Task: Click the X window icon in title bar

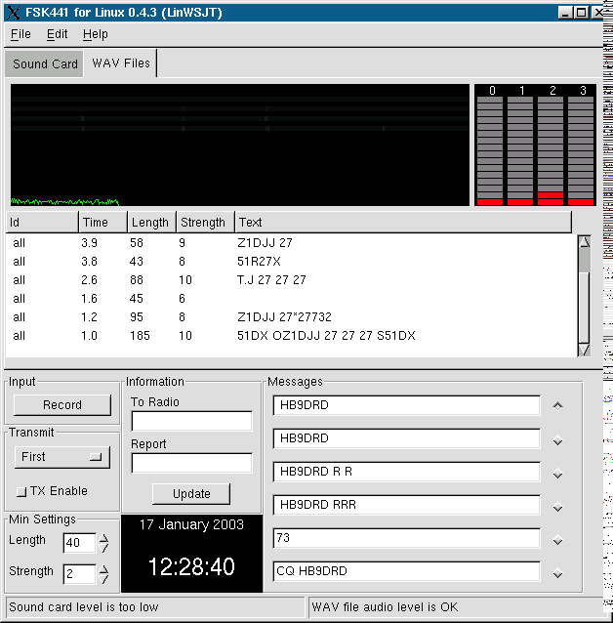Action: (13, 13)
